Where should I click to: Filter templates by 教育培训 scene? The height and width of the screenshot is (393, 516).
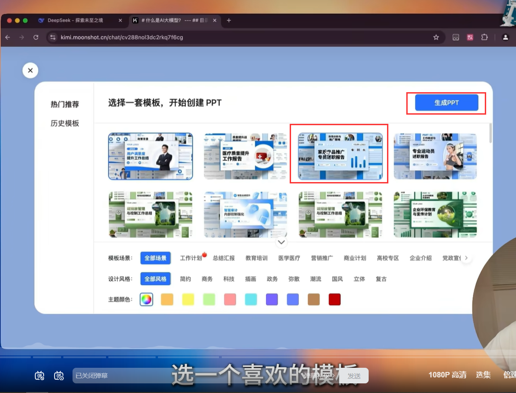256,258
